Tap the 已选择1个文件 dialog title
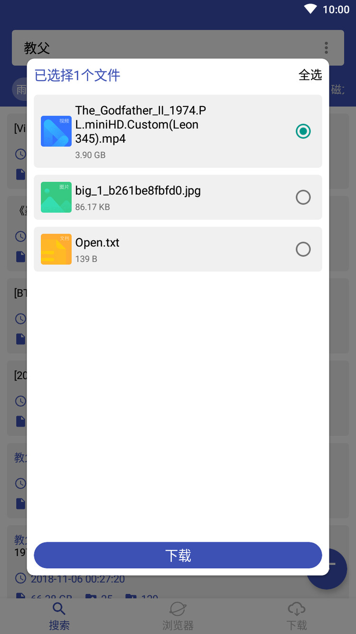 point(77,75)
